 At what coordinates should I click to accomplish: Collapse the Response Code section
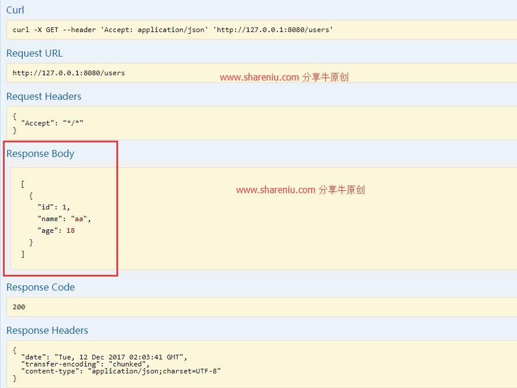(40, 287)
